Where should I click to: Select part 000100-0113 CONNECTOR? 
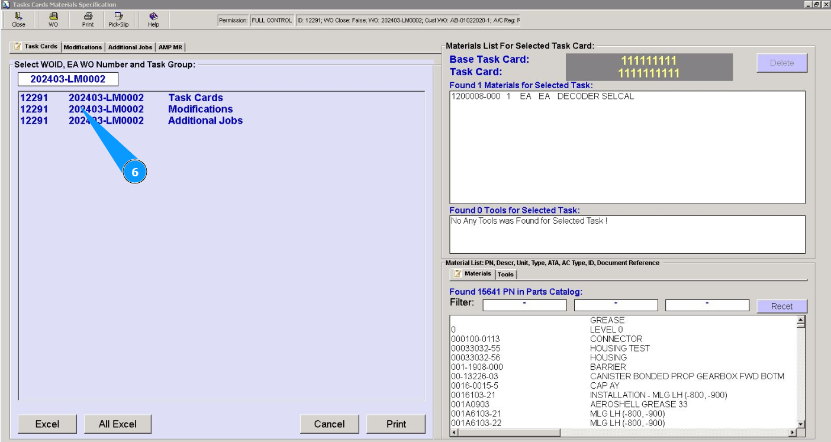(x=623, y=339)
